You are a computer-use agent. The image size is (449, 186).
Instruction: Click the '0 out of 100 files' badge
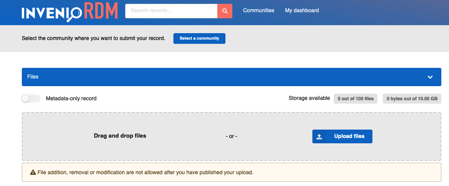(x=355, y=99)
